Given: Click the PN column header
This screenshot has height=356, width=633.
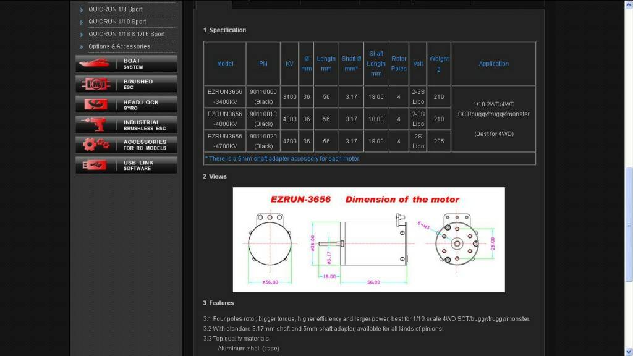Looking at the screenshot, I should (x=263, y=64).
